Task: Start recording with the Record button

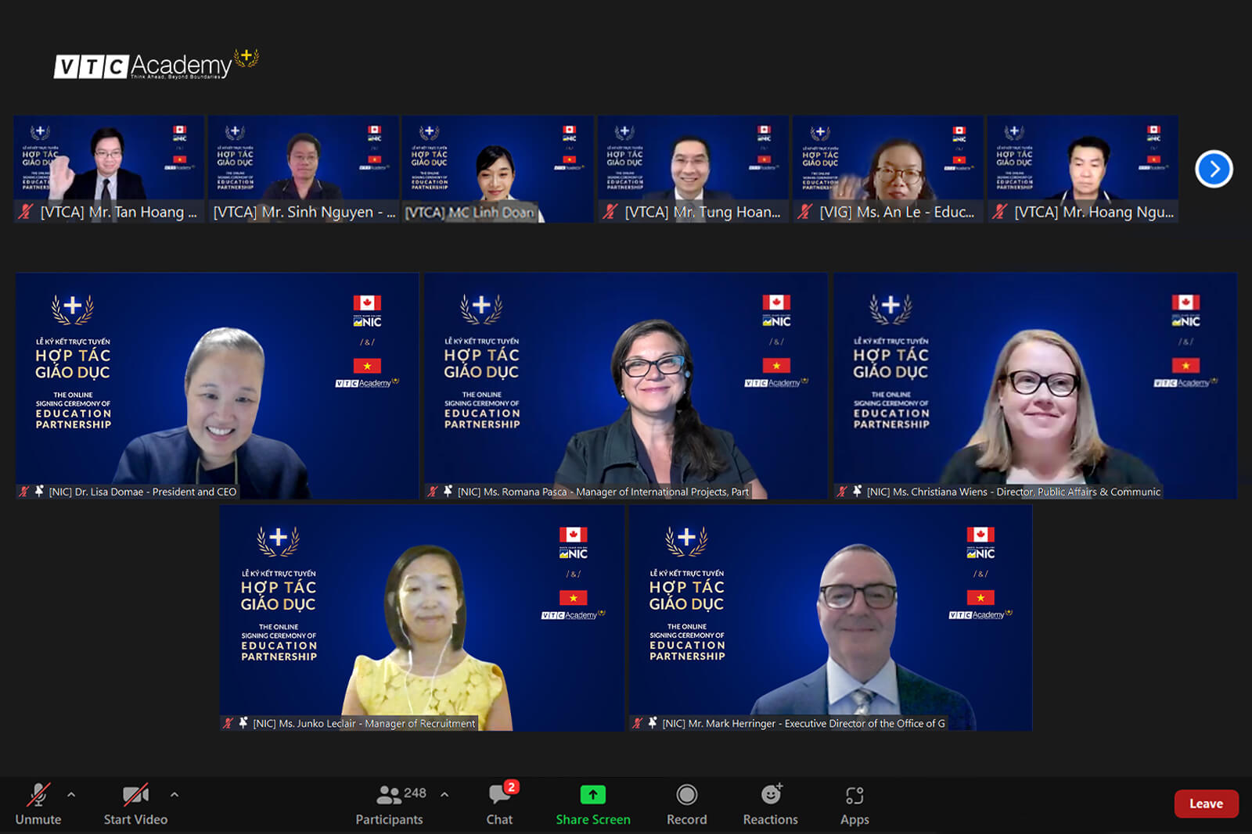Action: 686,804
